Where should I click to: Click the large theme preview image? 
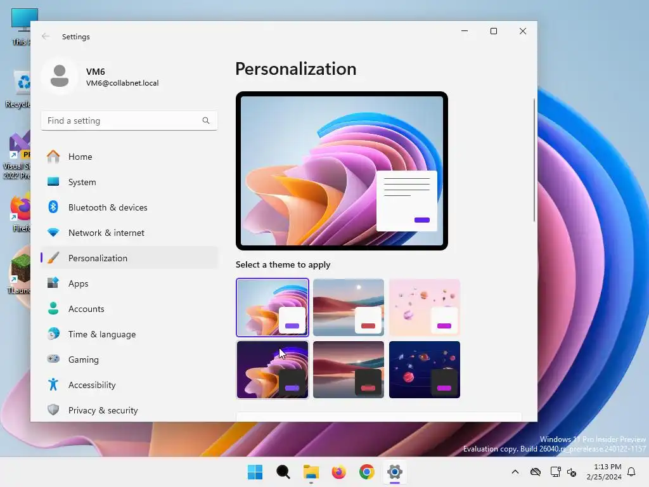coord(342,171)
